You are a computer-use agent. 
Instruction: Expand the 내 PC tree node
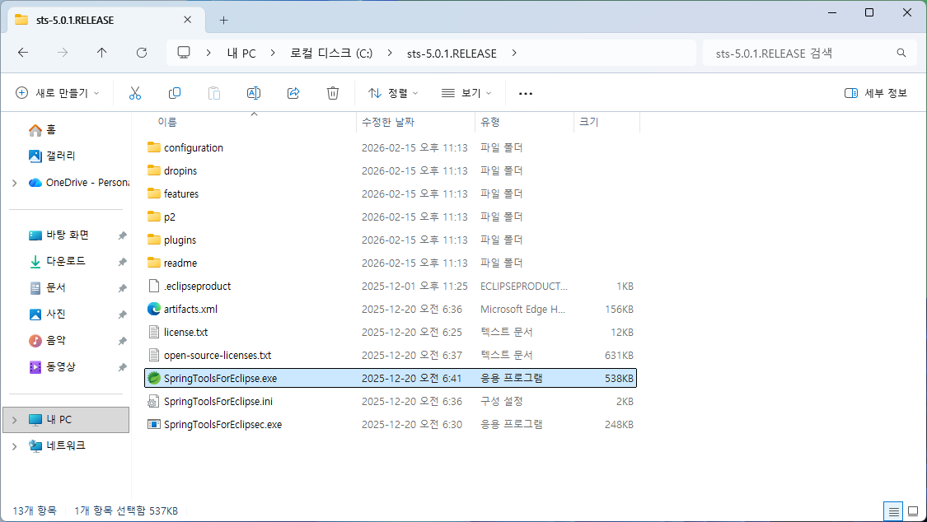pos(14,420)
